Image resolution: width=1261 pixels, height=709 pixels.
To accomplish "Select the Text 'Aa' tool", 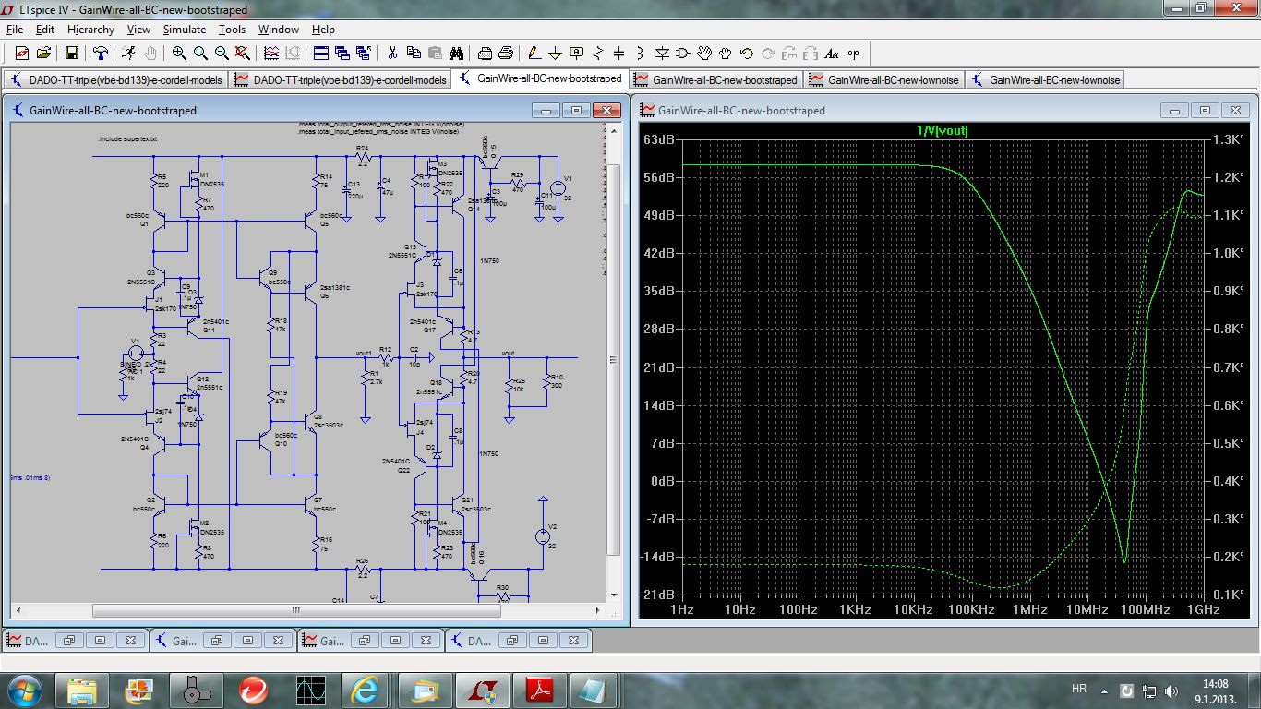I will pos(832,53).
